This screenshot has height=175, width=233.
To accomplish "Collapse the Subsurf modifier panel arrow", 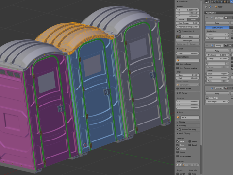I will [207, 17].
